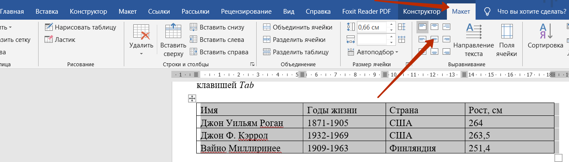
Task: Change text direction (Направление текста)
Action: point(473,41)
